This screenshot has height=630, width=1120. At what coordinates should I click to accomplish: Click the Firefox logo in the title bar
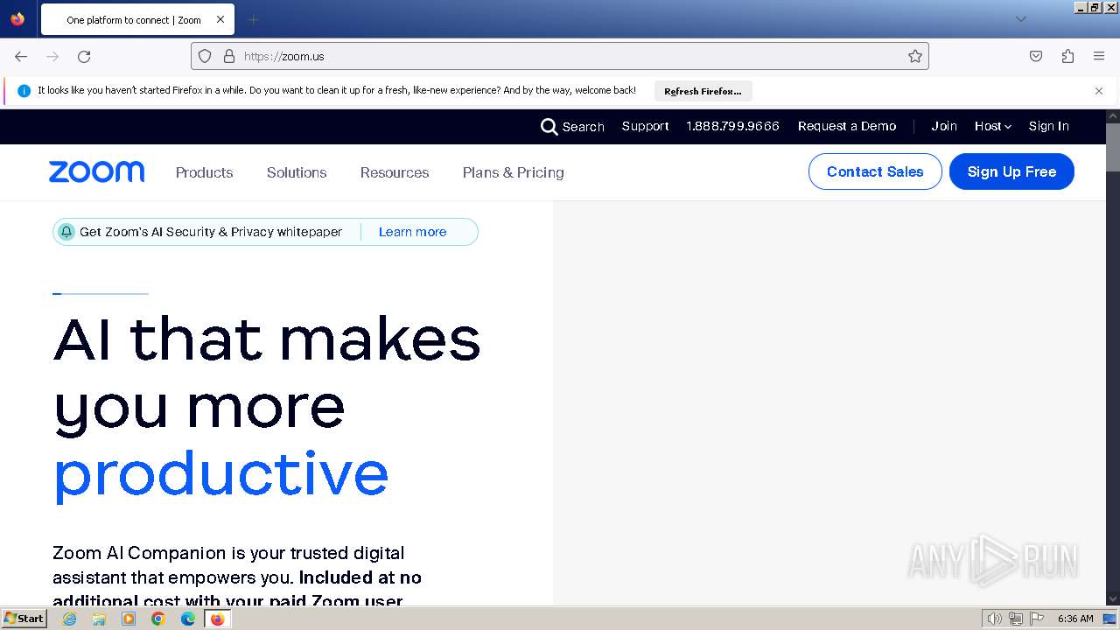(17, 19)
